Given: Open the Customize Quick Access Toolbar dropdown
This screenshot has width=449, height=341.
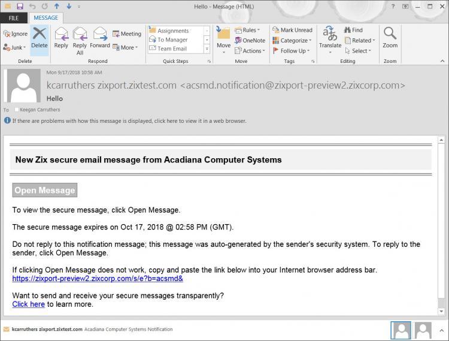Looking at the screenshot, I should coord(79,7).
